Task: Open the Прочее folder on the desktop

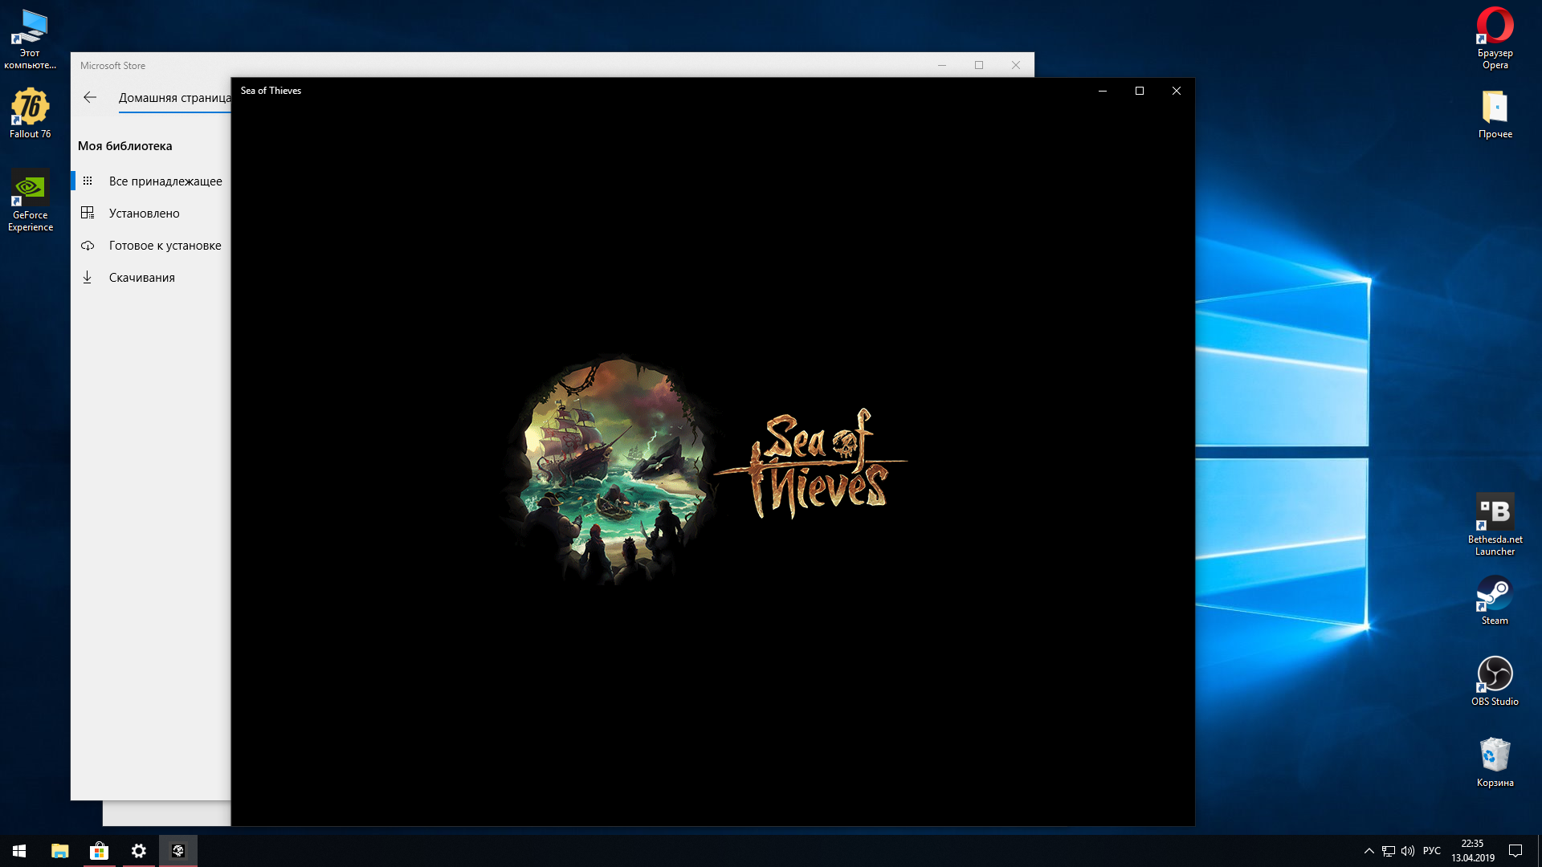Action: [x=1495, y=114]
